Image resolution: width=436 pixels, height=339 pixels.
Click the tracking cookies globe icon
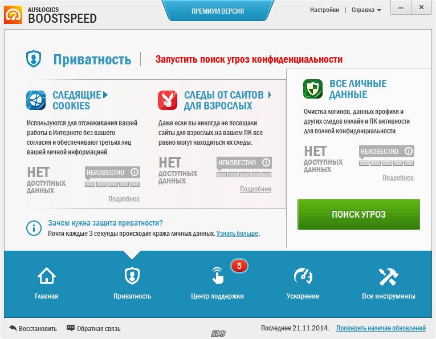pyautogui.click(x=36, y=100)
